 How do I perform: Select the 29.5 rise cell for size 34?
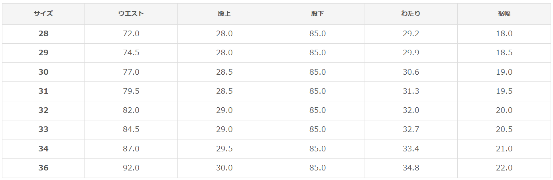click(224, 149)
